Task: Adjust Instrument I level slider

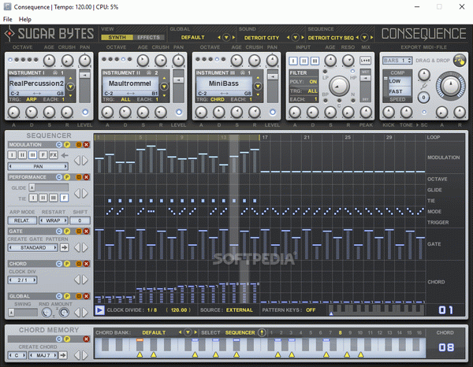Action: (x=84, y=75)
